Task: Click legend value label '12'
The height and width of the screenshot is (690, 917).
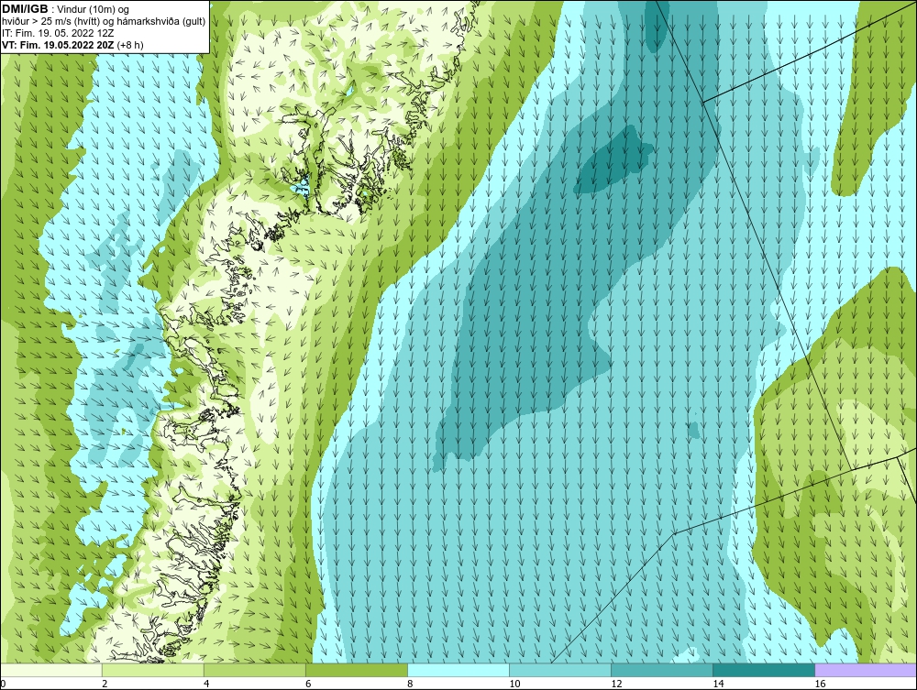Action: [616, 685]
